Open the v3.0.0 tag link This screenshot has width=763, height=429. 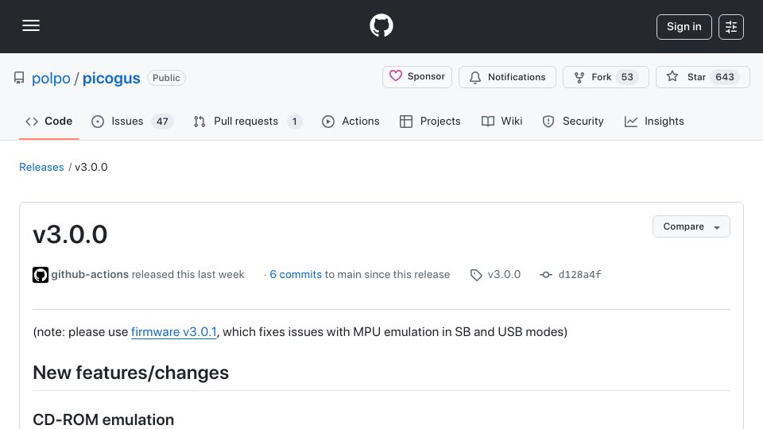pos(504,274)
